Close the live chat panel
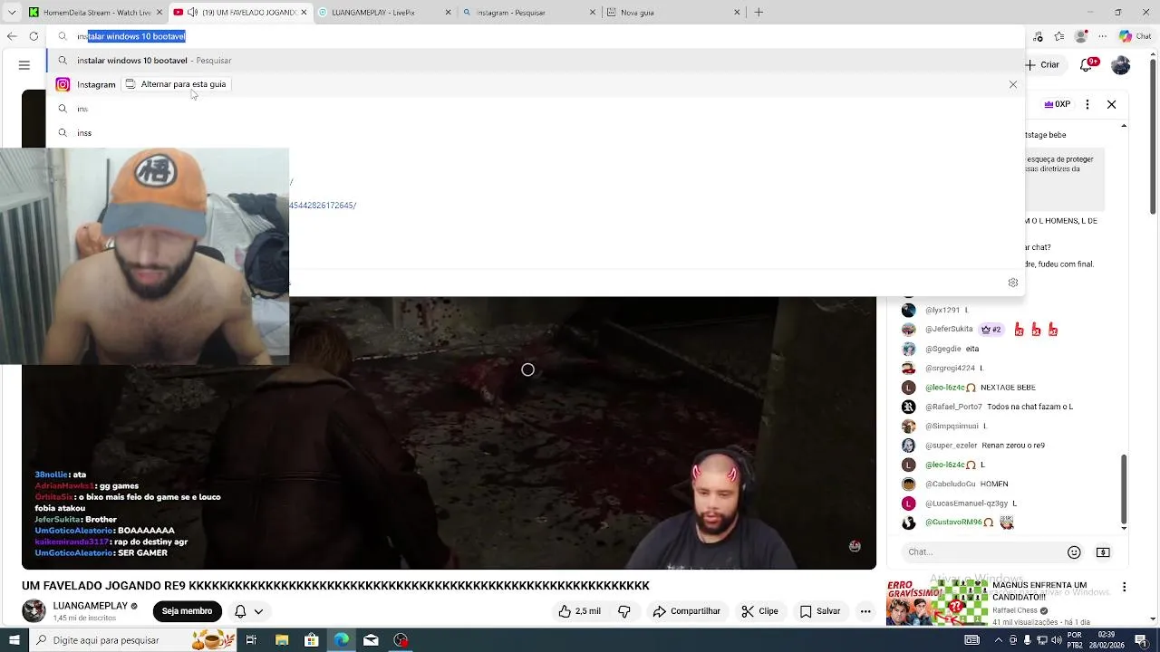This screenshot has width=1160, height=652. point(1112,104)
